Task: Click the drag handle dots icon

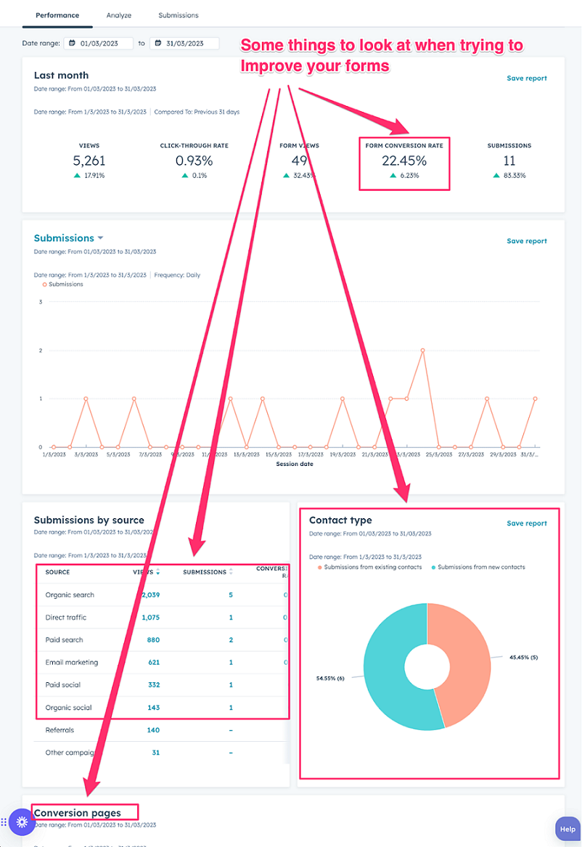Action: (x=4, y=822)
